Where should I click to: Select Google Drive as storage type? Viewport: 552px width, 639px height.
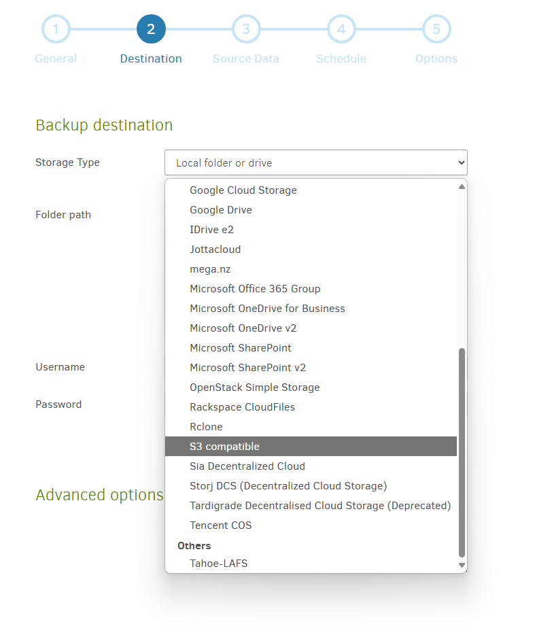point(220,209)
